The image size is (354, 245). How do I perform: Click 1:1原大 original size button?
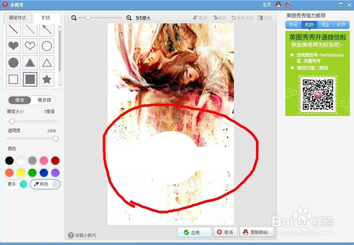(x=143, y=18)
